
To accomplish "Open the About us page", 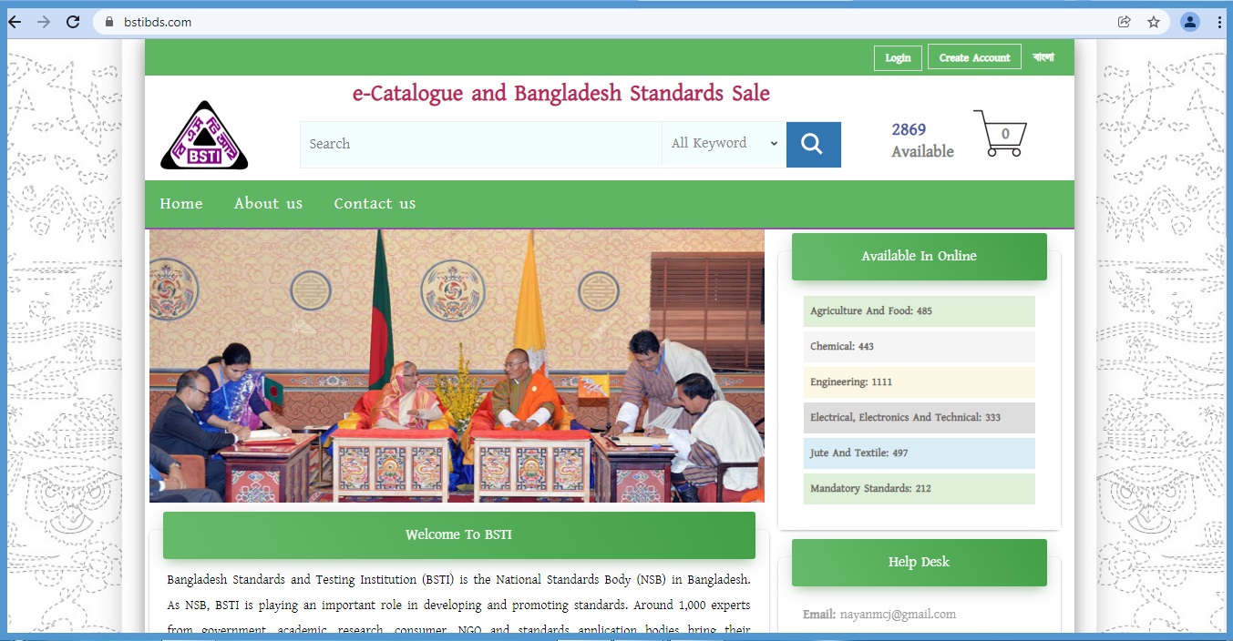I will (x=268, y=204).
